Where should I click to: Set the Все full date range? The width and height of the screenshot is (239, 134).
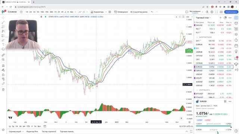(x=39, y=126)
